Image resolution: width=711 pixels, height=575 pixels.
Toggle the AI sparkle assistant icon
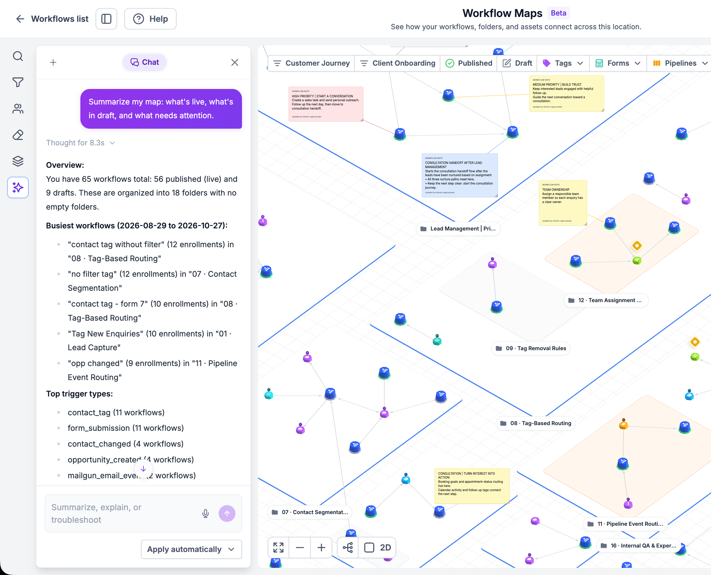[18, 187]
